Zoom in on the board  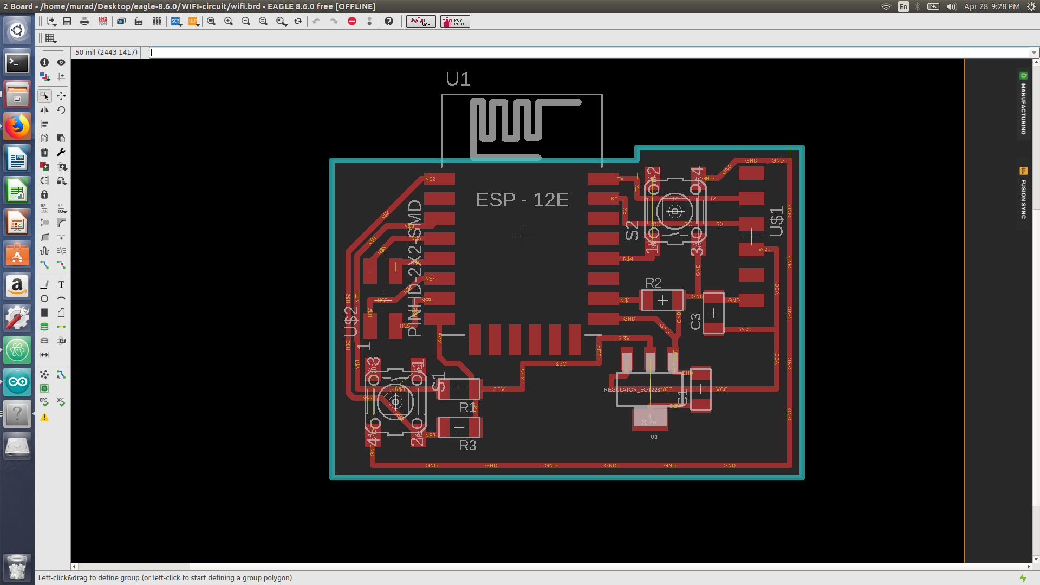(229, 21)
